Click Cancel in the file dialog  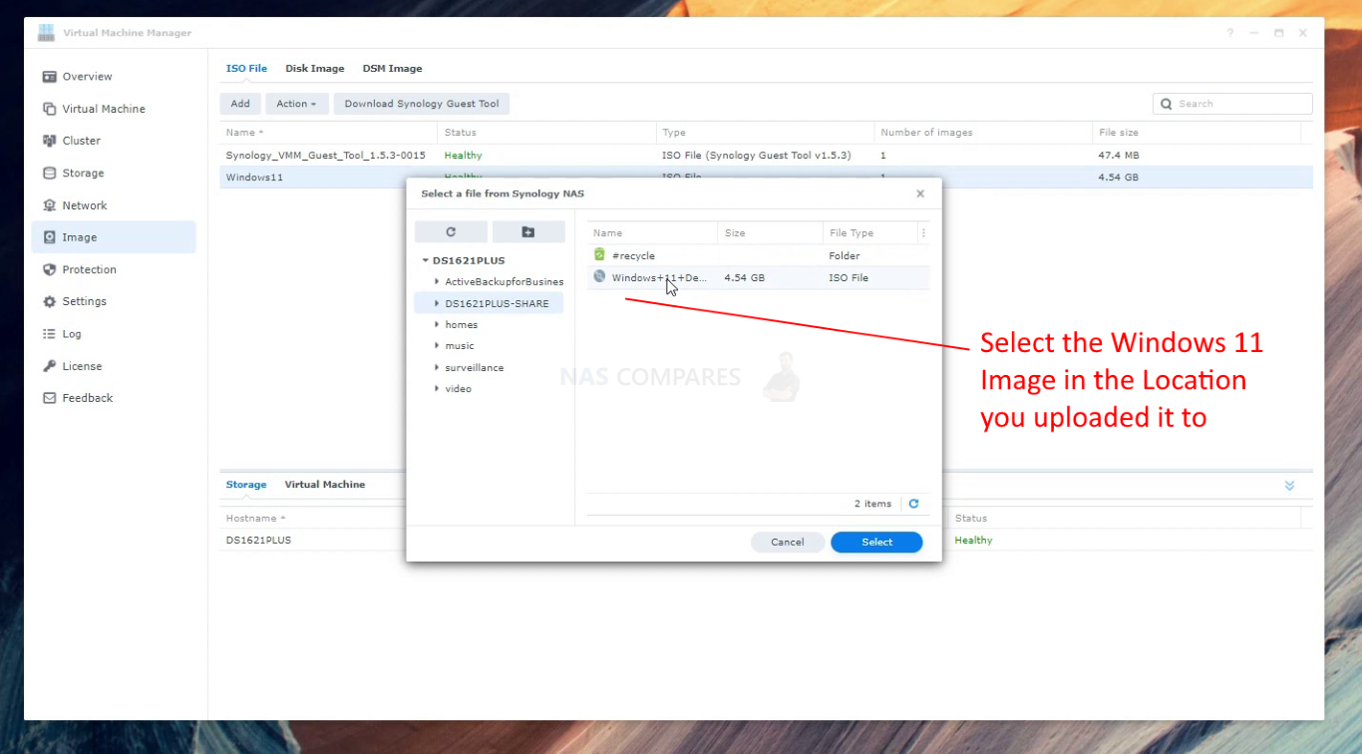(788, 543)
